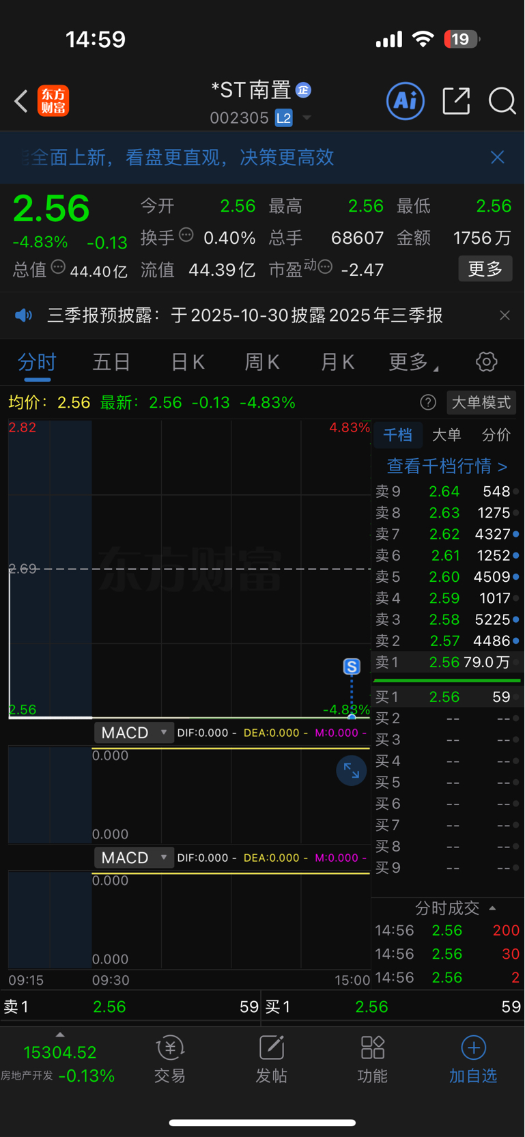The width and height of the screenshot is (525, 1137).
Task: Tap the blue badge beside *ST南置
Action: [303, 89]
